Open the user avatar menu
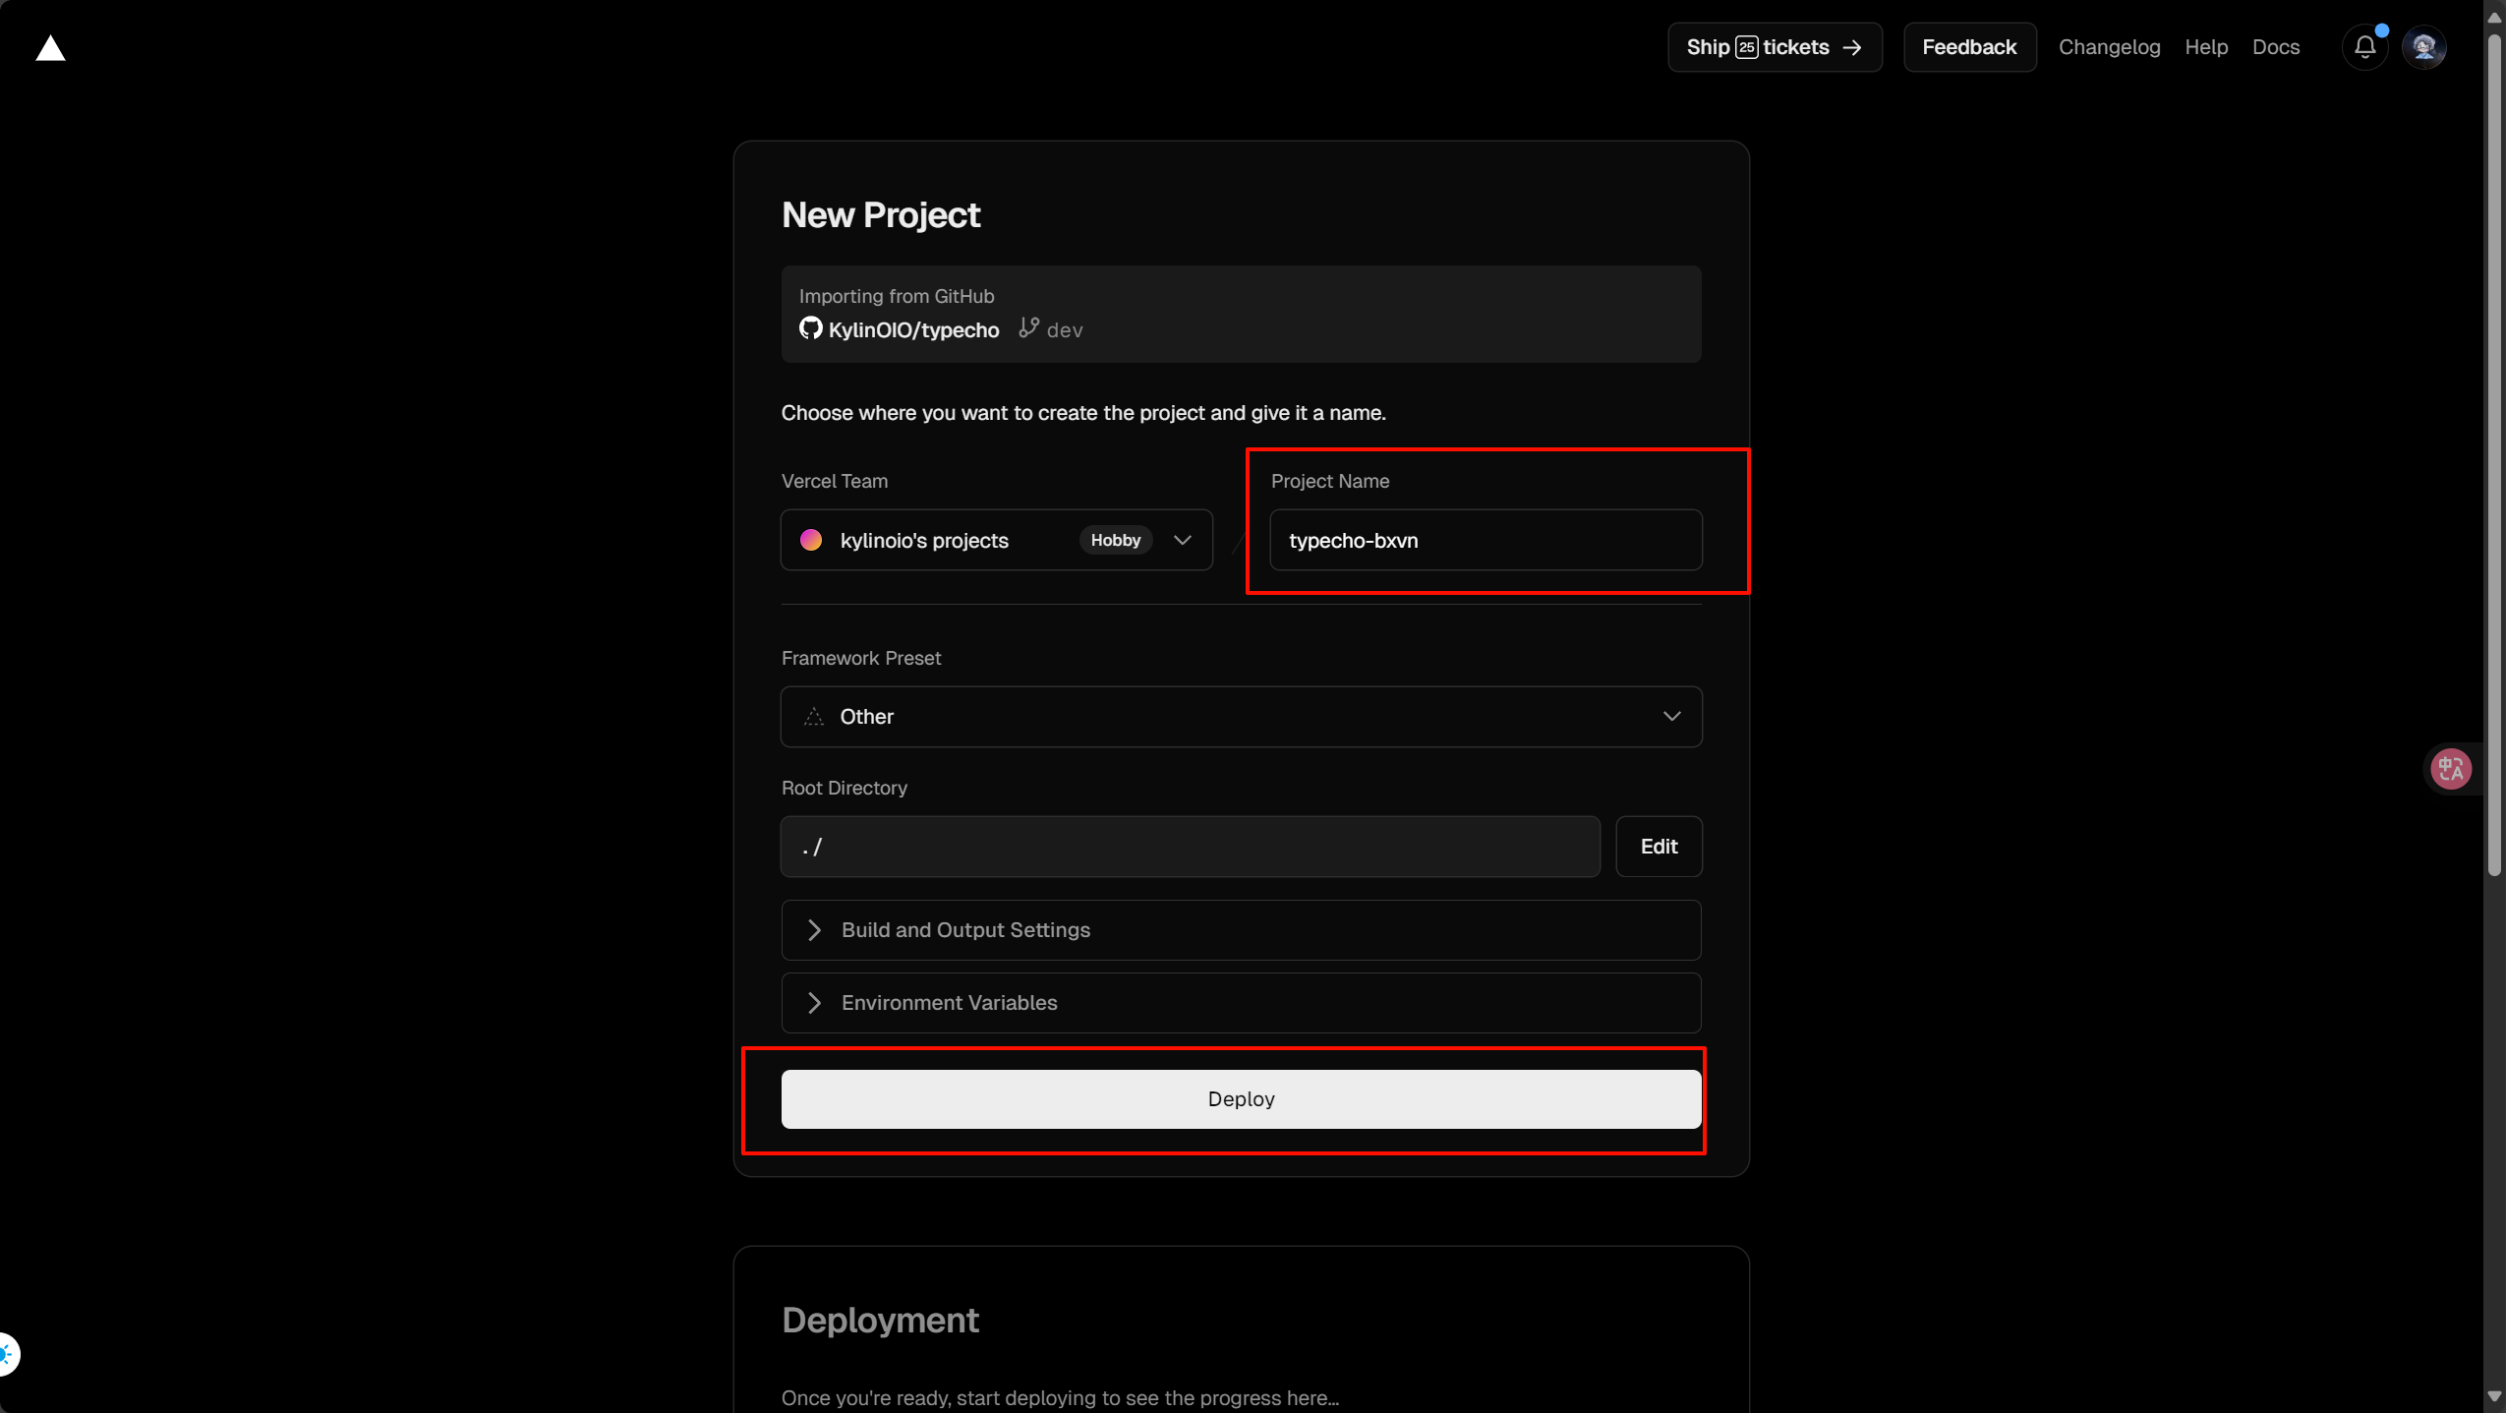This screenshot has width=2506, height=1413. click(x=2423, y=47)
